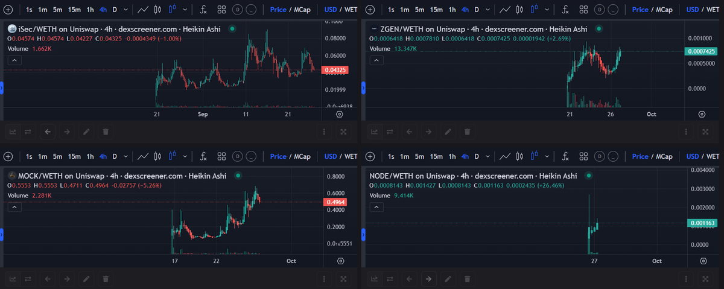Select the 4h timeframe on NODE toolbar
The image size is (724, 289).
tap(465, 156)
